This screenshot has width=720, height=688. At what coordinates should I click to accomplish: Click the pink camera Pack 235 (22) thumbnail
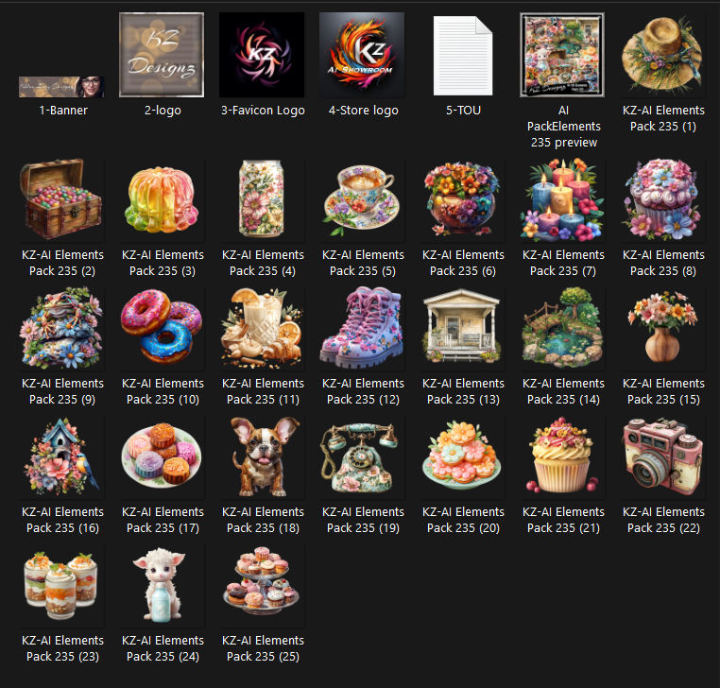point(662,456)
